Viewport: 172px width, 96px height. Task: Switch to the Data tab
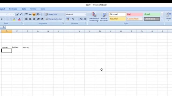coord(24,9)
